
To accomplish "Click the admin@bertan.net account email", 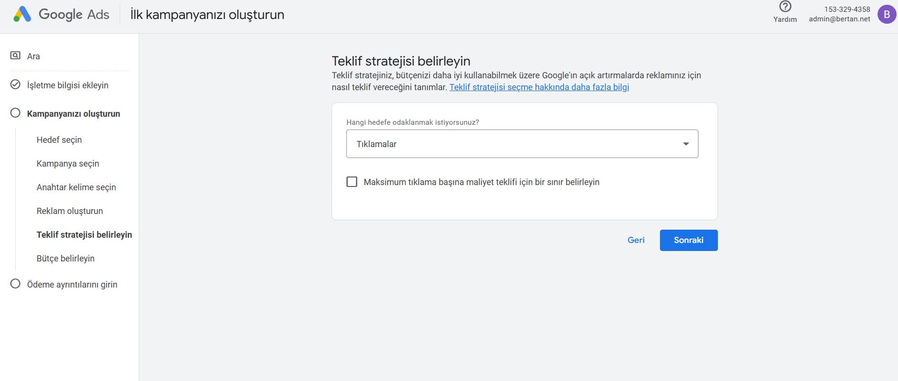I will 840,19.
